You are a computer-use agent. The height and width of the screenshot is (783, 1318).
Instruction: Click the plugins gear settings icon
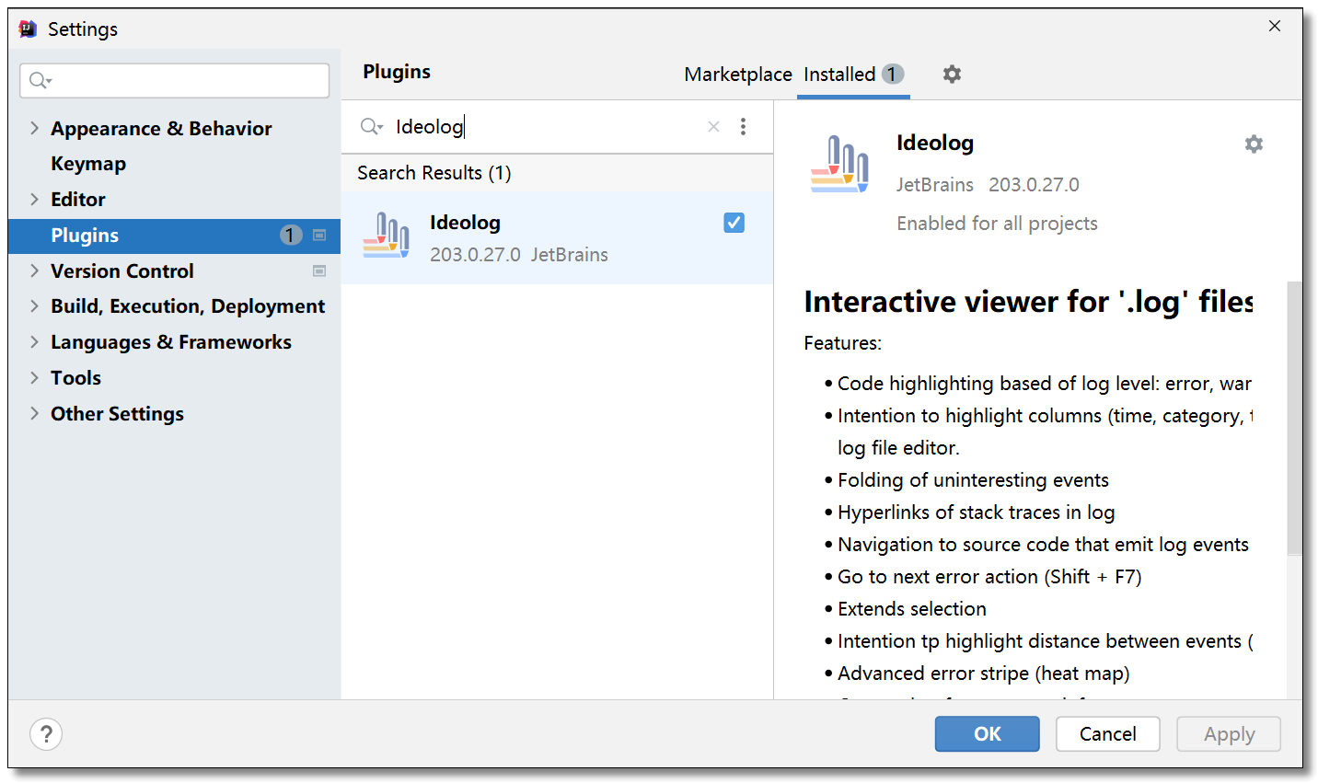pos(952,74)
